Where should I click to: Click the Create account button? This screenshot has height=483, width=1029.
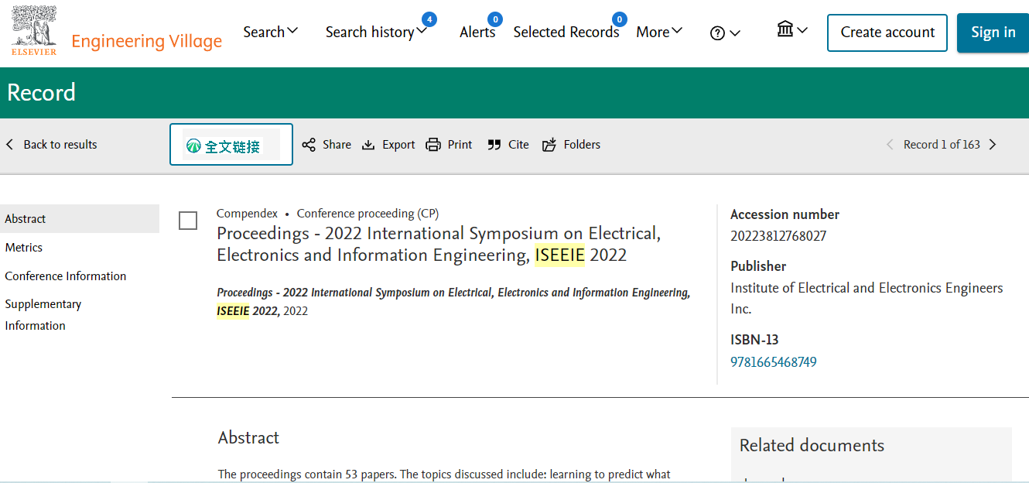(887, 33)
